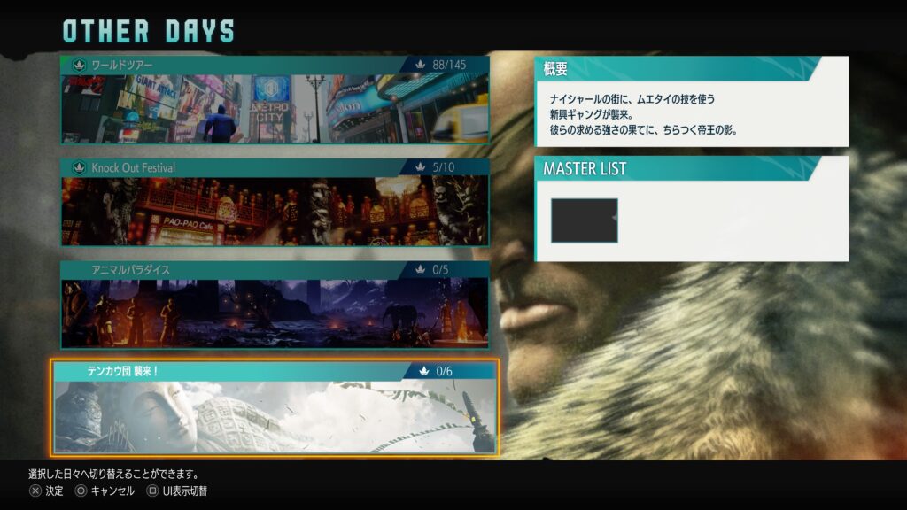907x510 pixels.
Task: Click the hint text 選択した日々へ切り替えることができます。
Action: tap(114, 475)
